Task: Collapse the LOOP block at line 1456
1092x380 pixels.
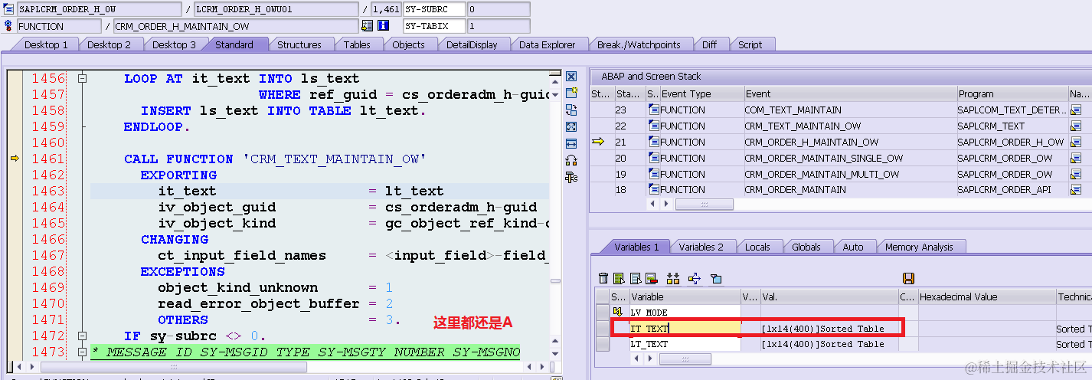Action: (83, 78)
